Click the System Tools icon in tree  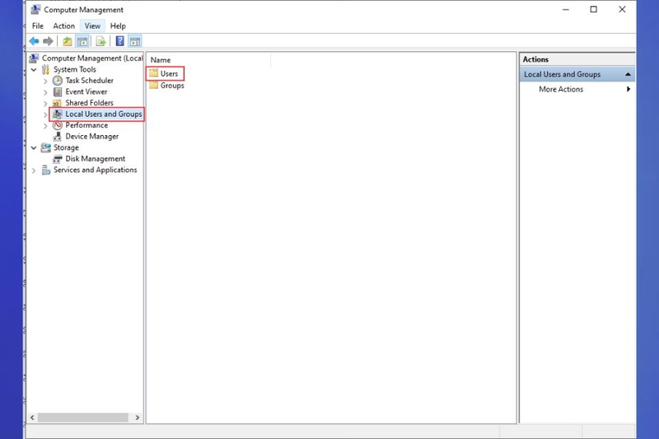[x=45, y=69]
